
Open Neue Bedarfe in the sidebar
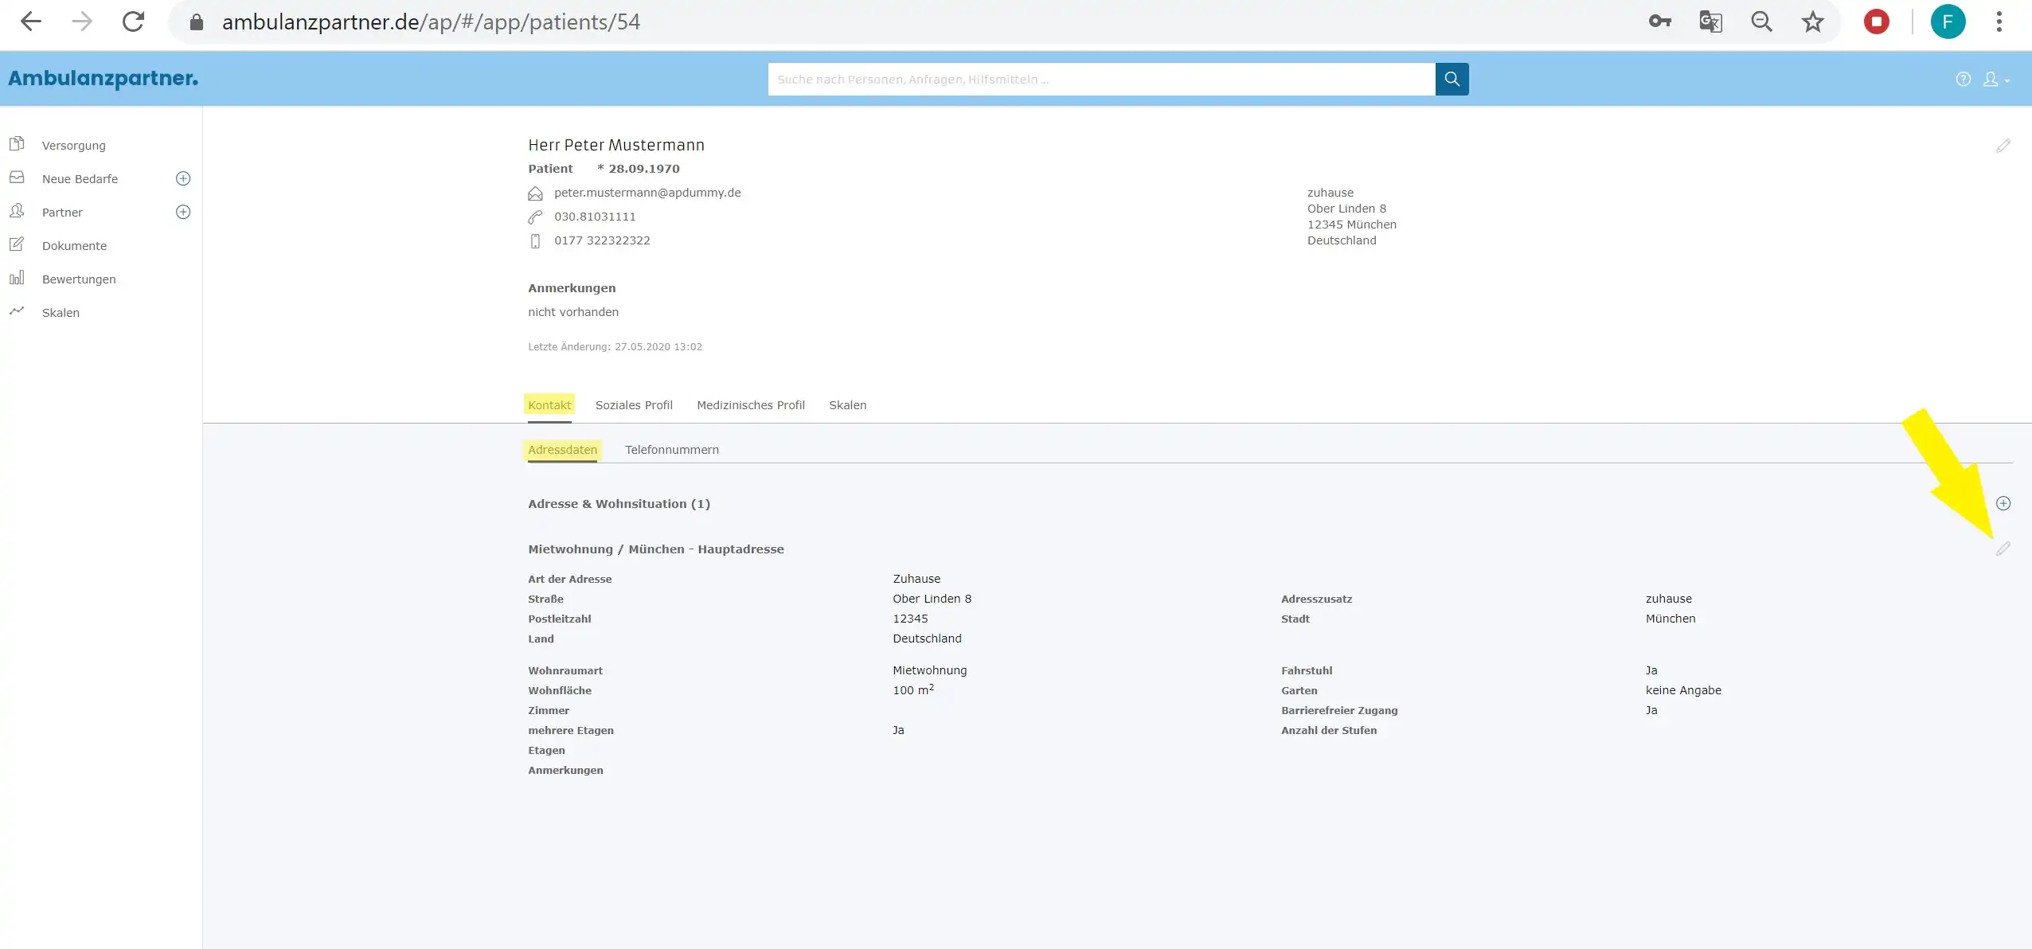pos(80,178)
